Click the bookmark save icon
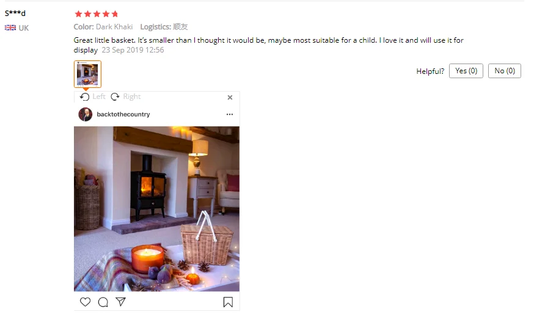 coord(228,302)
